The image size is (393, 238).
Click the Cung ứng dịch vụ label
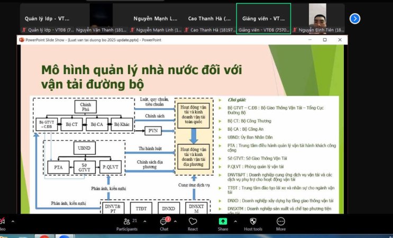click(194, 185)
